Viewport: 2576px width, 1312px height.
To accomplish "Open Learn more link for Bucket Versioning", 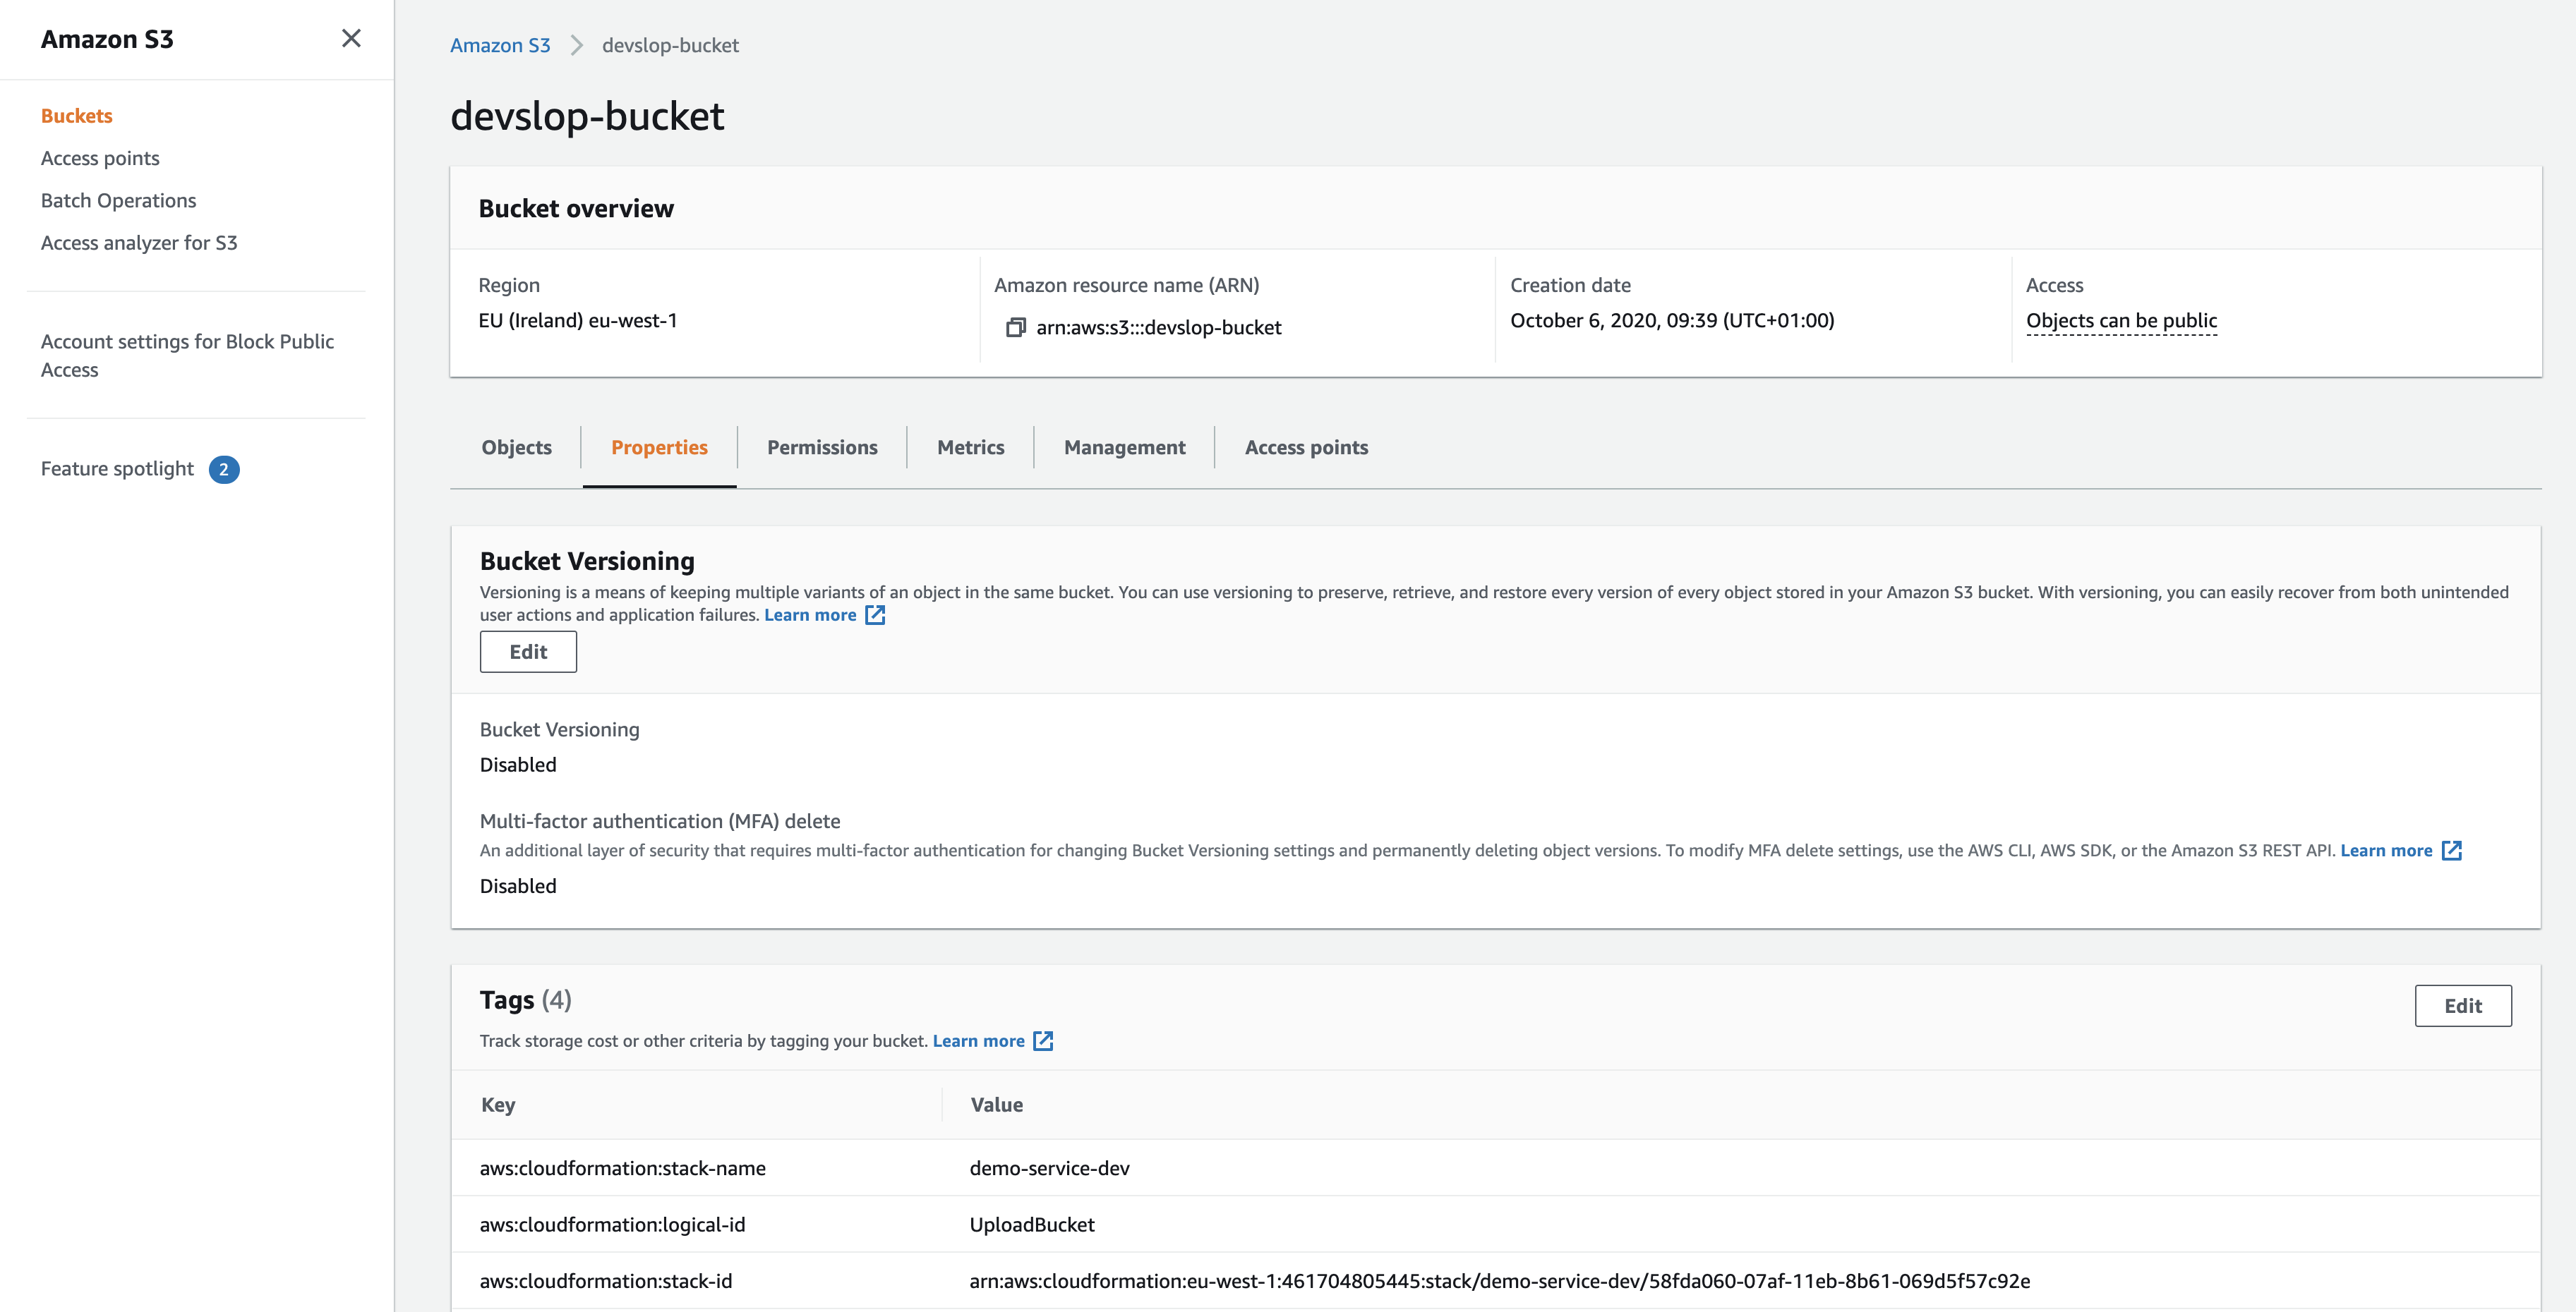I will point(810,614).
